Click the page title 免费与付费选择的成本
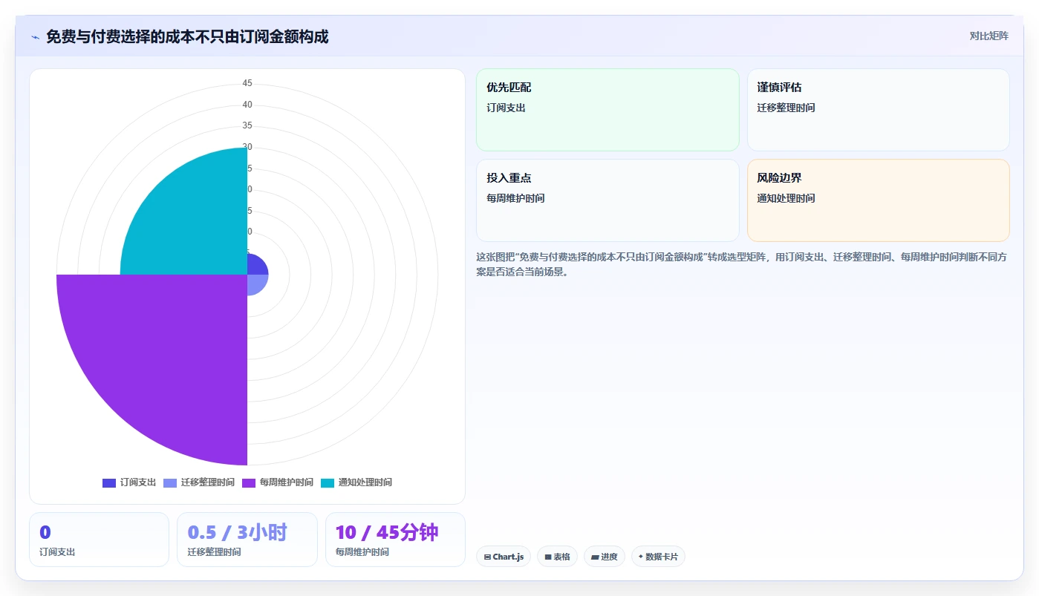 pyautogui.click(x=187, y=36)
